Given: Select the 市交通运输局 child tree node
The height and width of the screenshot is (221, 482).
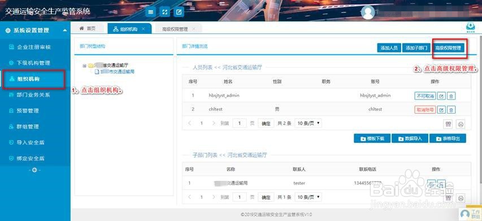Looking at the screenshot, I should 118,72.
